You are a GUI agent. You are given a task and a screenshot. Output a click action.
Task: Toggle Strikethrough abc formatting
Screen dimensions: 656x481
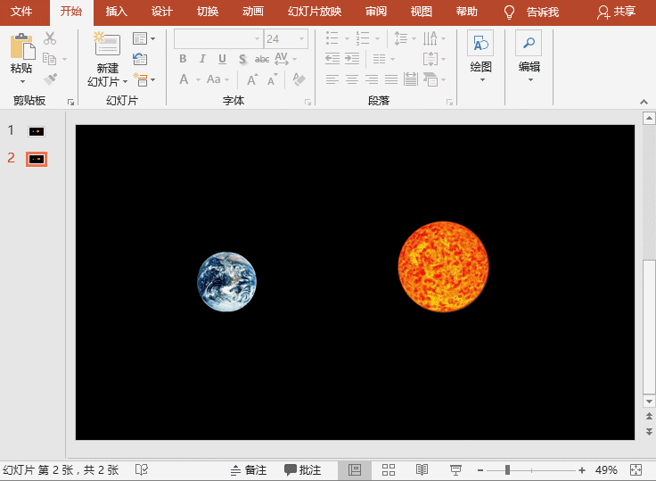pyautogui.click(x=262, y=59)
